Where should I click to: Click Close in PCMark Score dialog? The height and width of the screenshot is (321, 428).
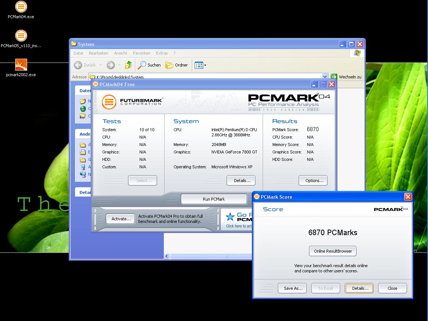click(x=392, y=288)
